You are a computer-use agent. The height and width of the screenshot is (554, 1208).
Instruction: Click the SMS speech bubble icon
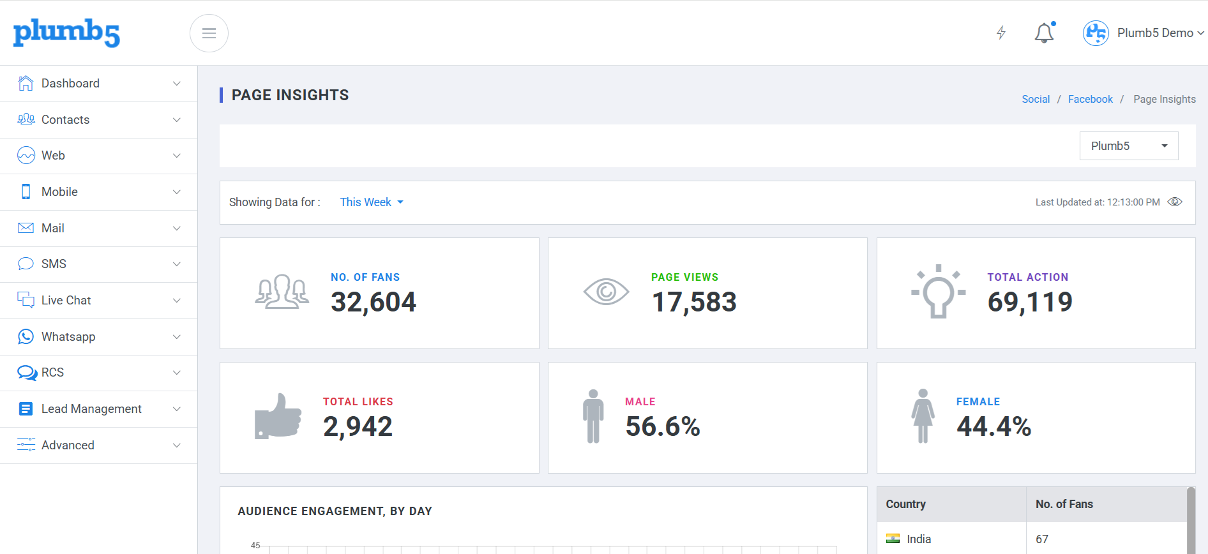(x=26, y=264)
